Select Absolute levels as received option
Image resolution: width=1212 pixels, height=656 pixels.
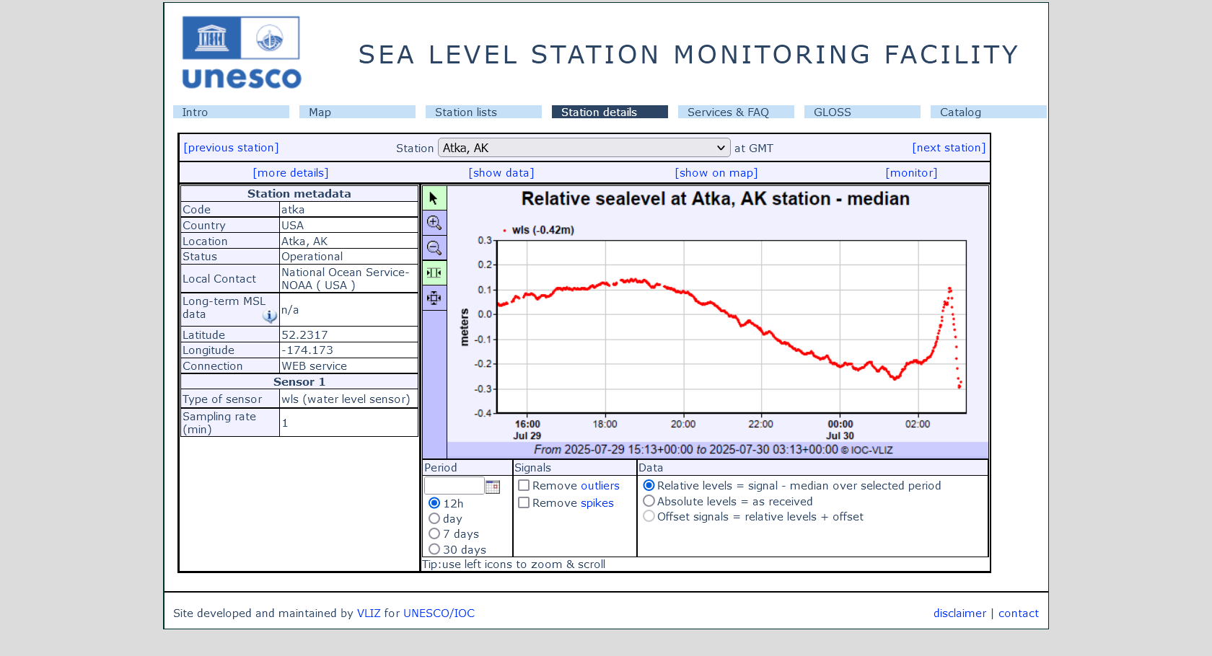[x=649, y=501]
